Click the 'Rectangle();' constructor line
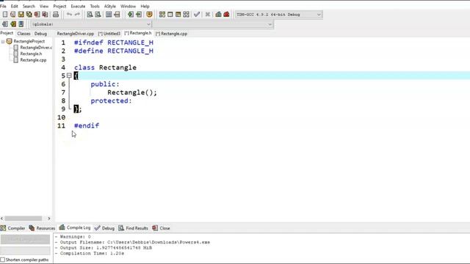Screen dimensions: 470x264 (132, 92)
